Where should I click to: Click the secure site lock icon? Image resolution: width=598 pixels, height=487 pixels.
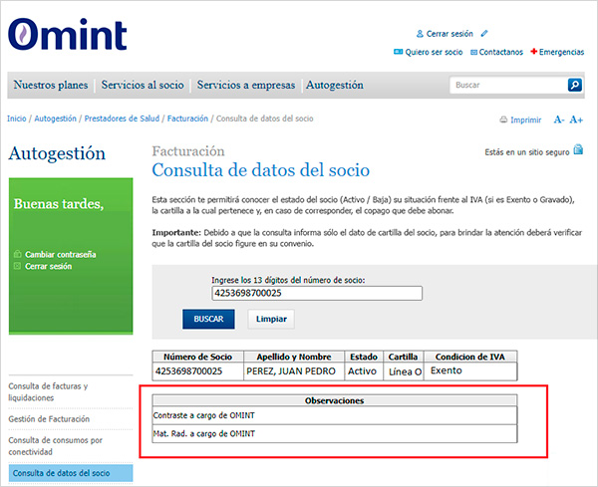click(578, 149)
